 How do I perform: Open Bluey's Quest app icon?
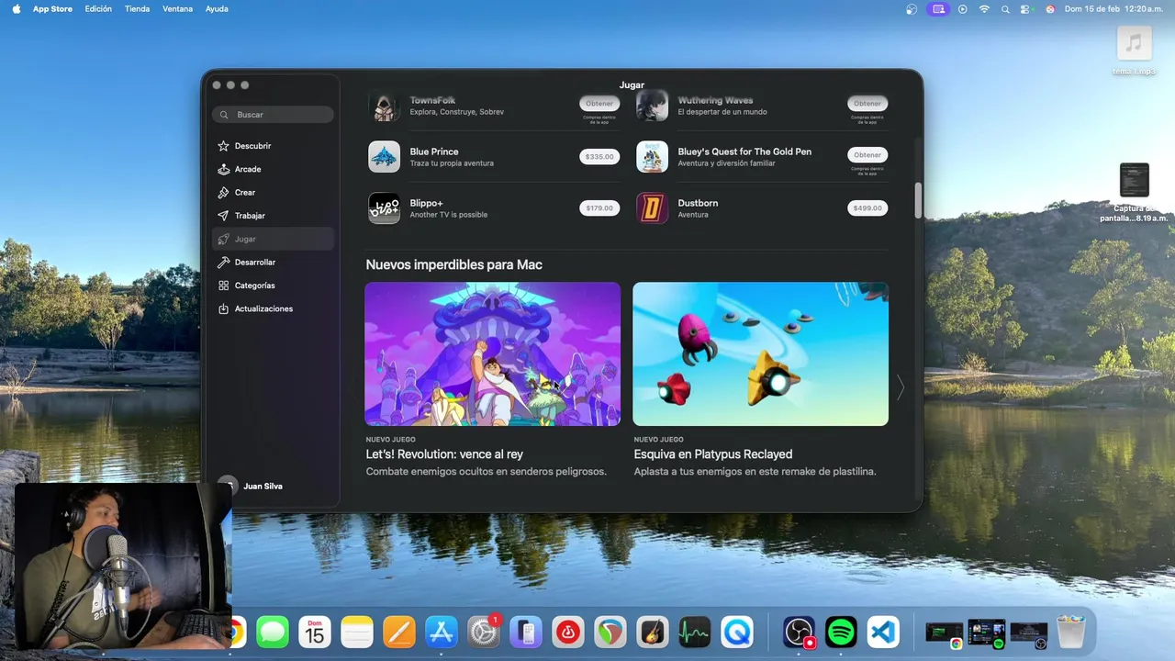coord(652,156)
